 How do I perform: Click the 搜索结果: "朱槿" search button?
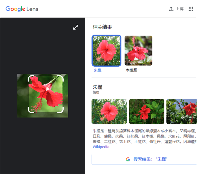coord(144,159)
